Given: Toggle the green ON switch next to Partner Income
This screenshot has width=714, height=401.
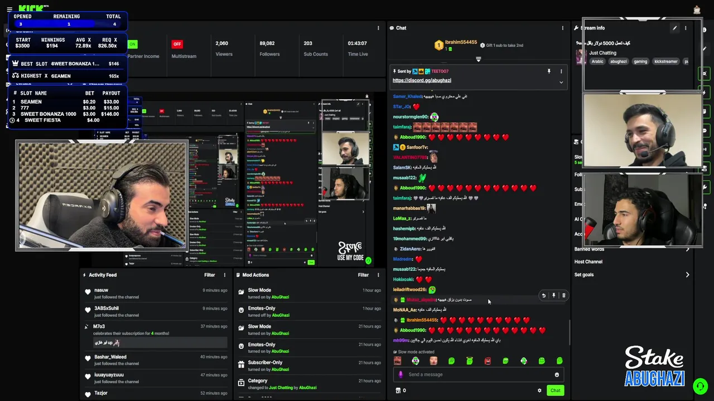Looking at the screenshot, I should pyautogui.click(x=132, y=44).
